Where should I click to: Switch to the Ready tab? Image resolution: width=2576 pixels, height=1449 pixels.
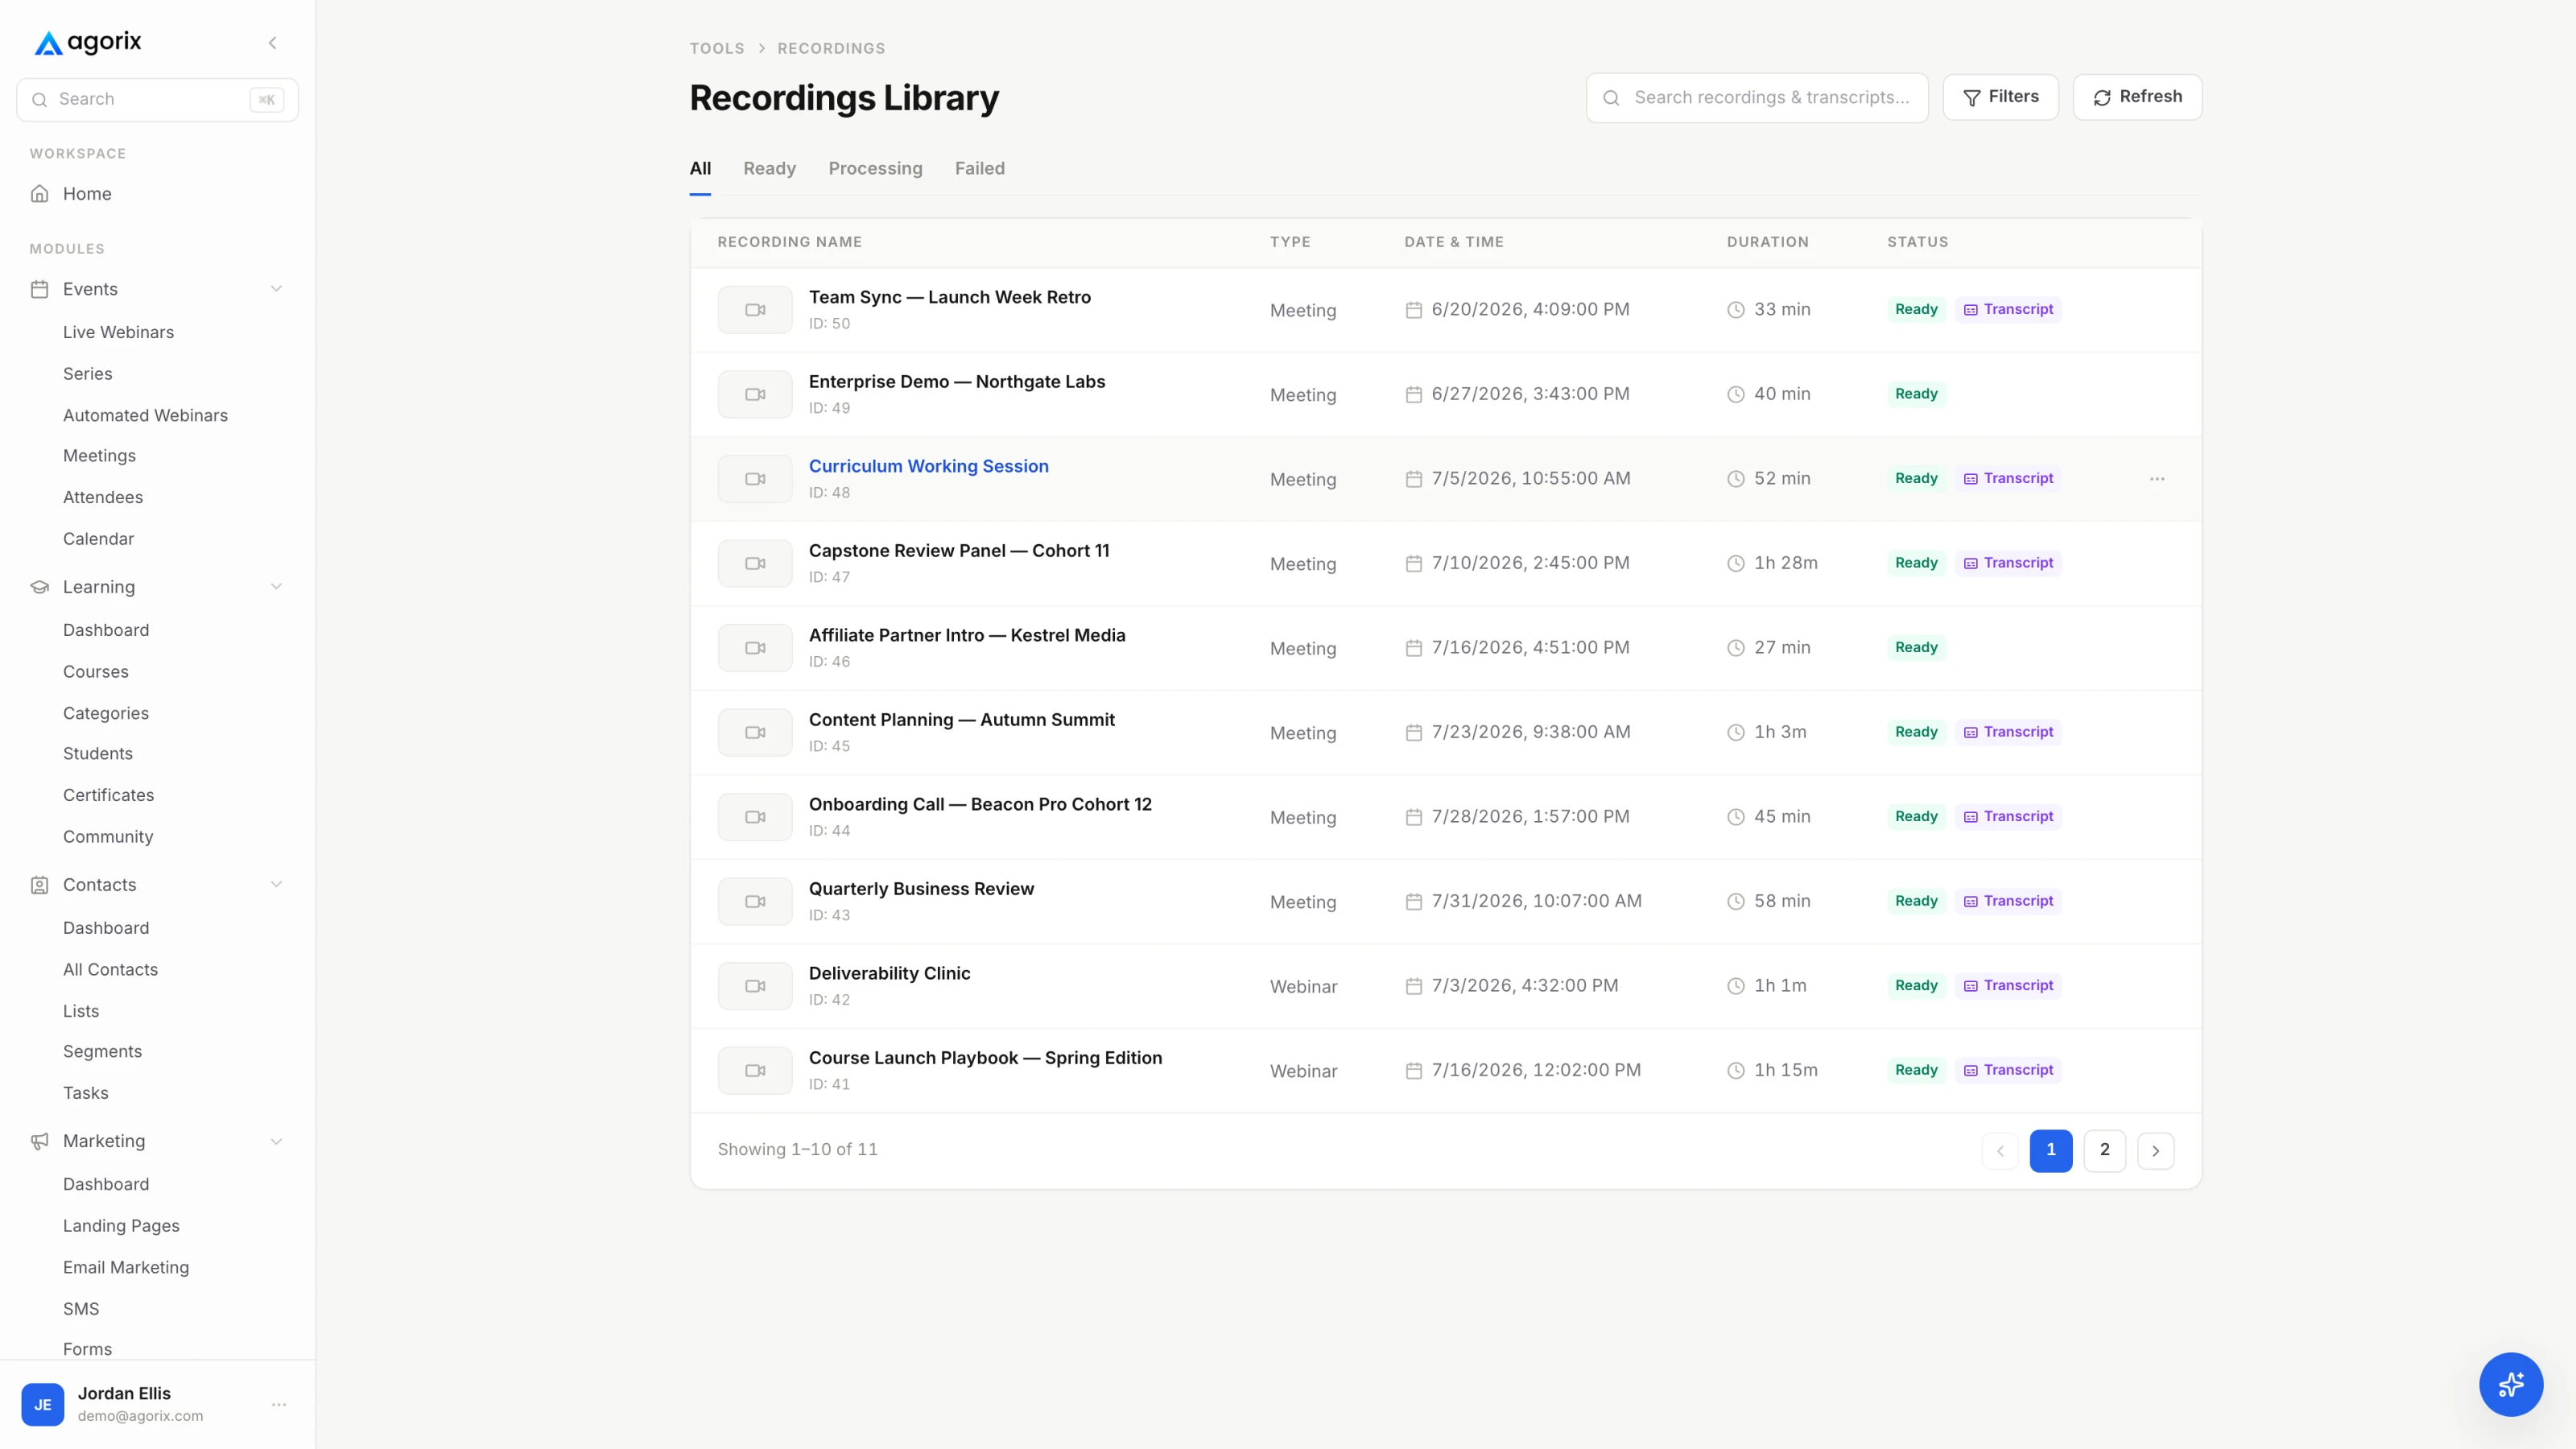tap(769, 169)
